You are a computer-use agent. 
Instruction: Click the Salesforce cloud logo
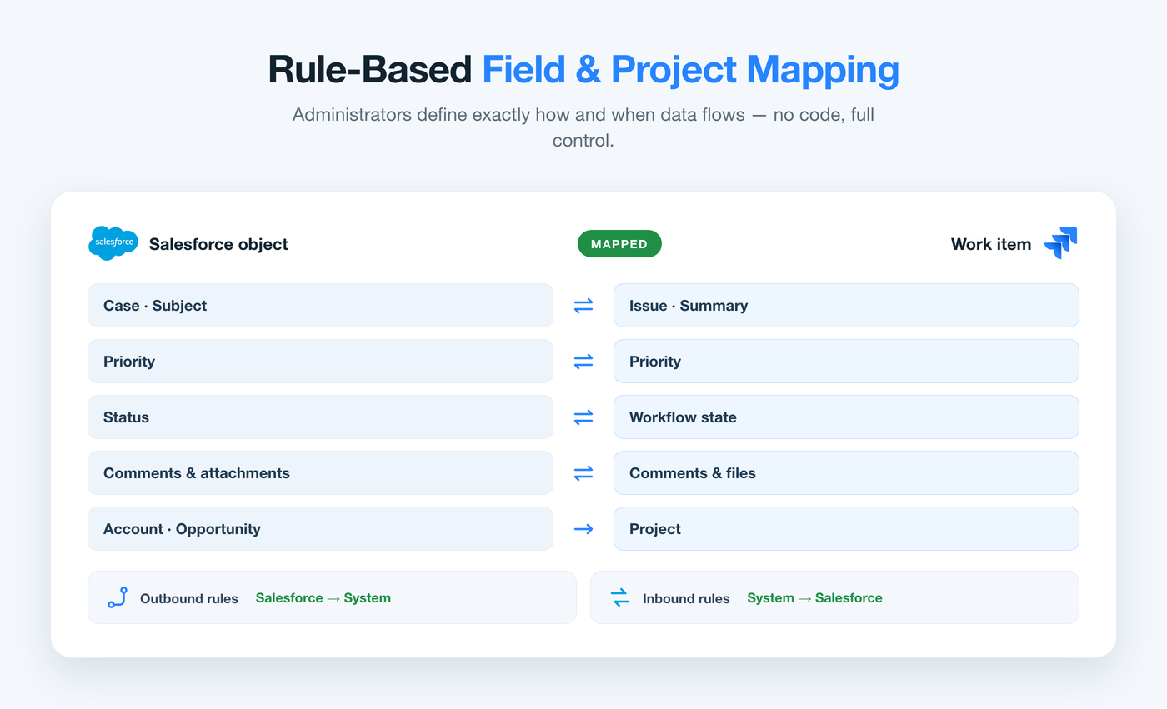(x=113, y=243)
